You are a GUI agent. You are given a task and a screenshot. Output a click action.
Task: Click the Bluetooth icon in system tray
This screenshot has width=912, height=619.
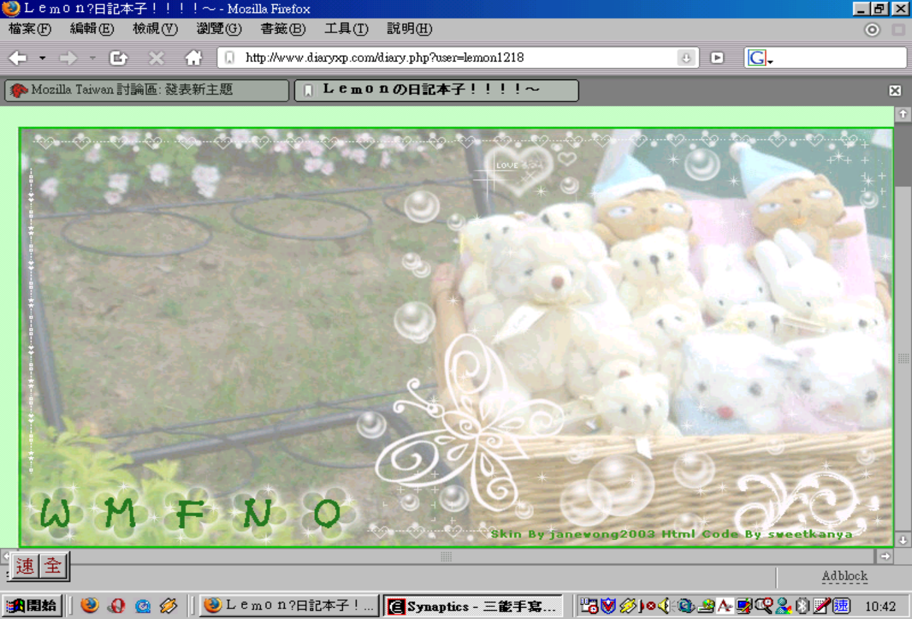tap(802, 606)
